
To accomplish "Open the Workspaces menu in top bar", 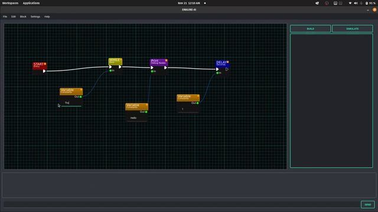I will click(x=10, y=3).
